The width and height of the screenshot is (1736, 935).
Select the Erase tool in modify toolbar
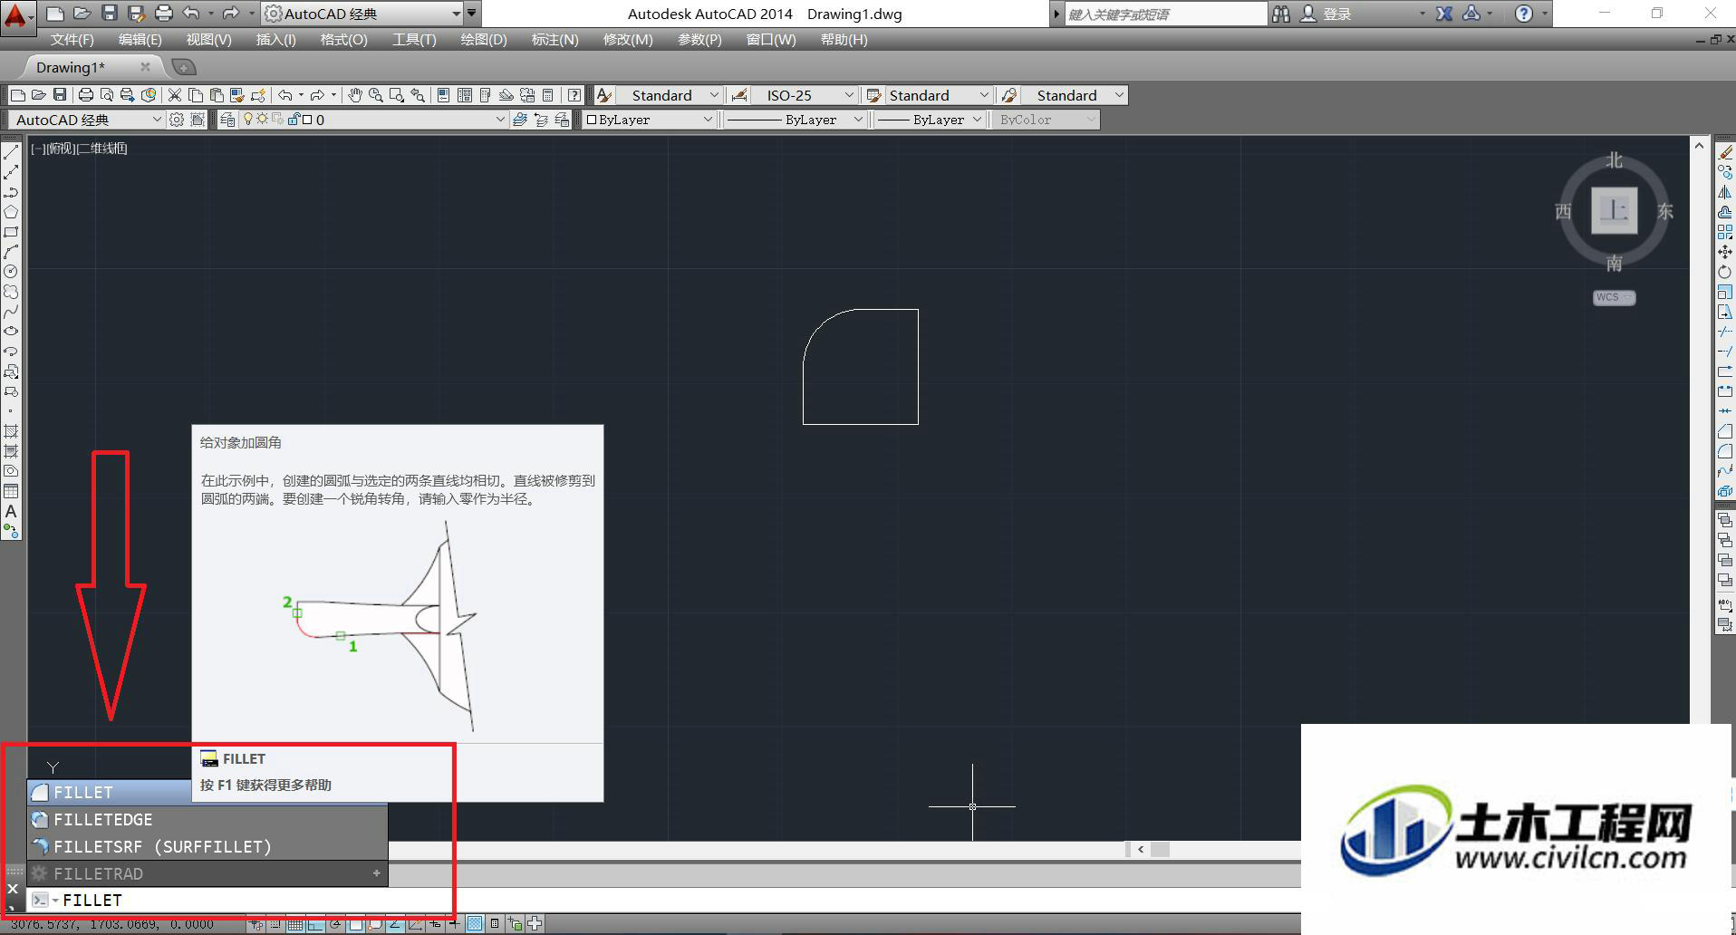point(1725,152)
